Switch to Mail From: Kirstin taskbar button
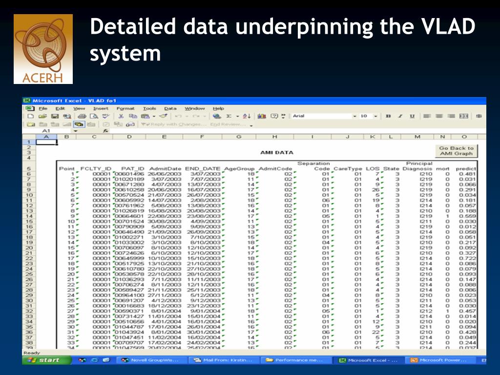Screen dimensions: 500x375 point(223,360)
